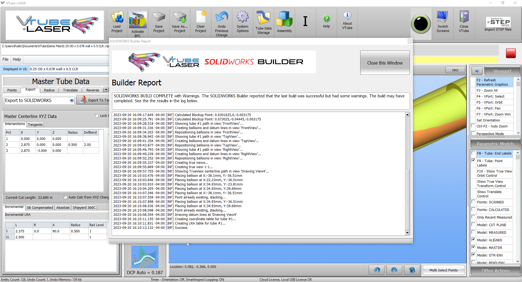This screenshot has width=522, height=282.
Task: Open the File menu
Action: (x=5, y=59)
